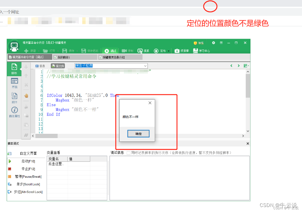
Task: Click 暂停[Pause/Break] debug button
Action: click(x=28, y=176)
